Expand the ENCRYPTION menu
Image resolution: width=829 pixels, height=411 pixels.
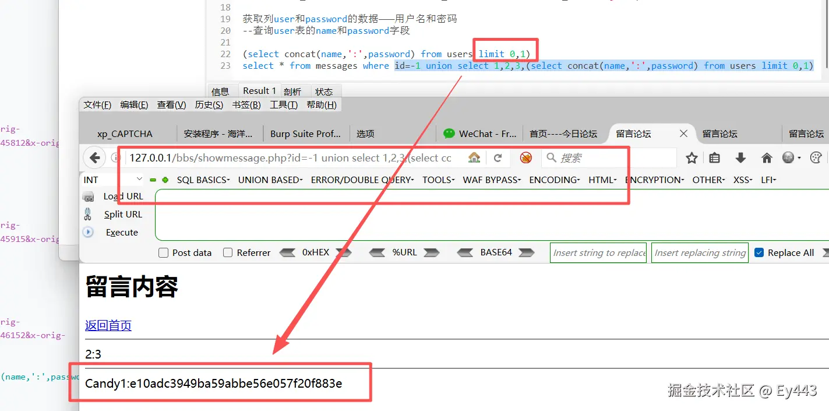point(655,180)
